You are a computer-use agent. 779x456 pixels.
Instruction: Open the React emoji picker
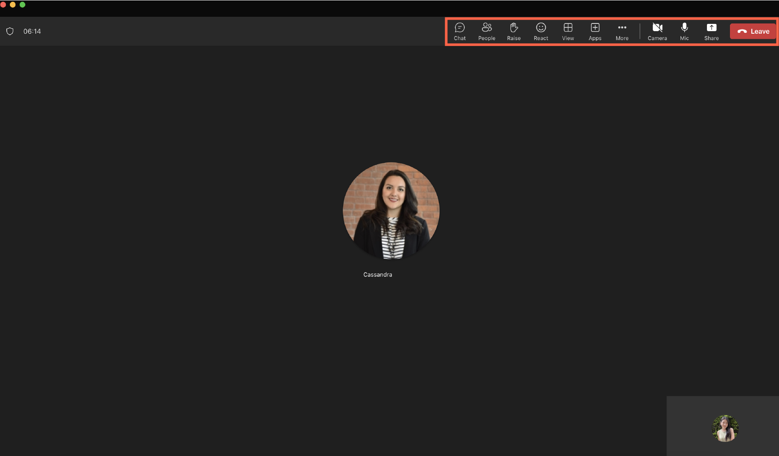(541, 31)
